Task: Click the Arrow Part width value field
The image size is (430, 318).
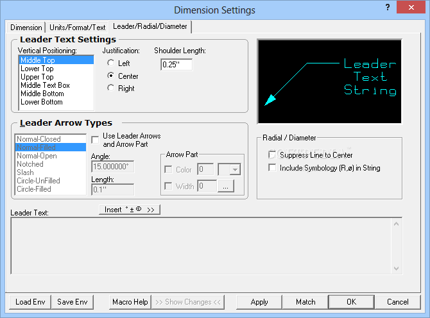Action: [x=207, y=186]
